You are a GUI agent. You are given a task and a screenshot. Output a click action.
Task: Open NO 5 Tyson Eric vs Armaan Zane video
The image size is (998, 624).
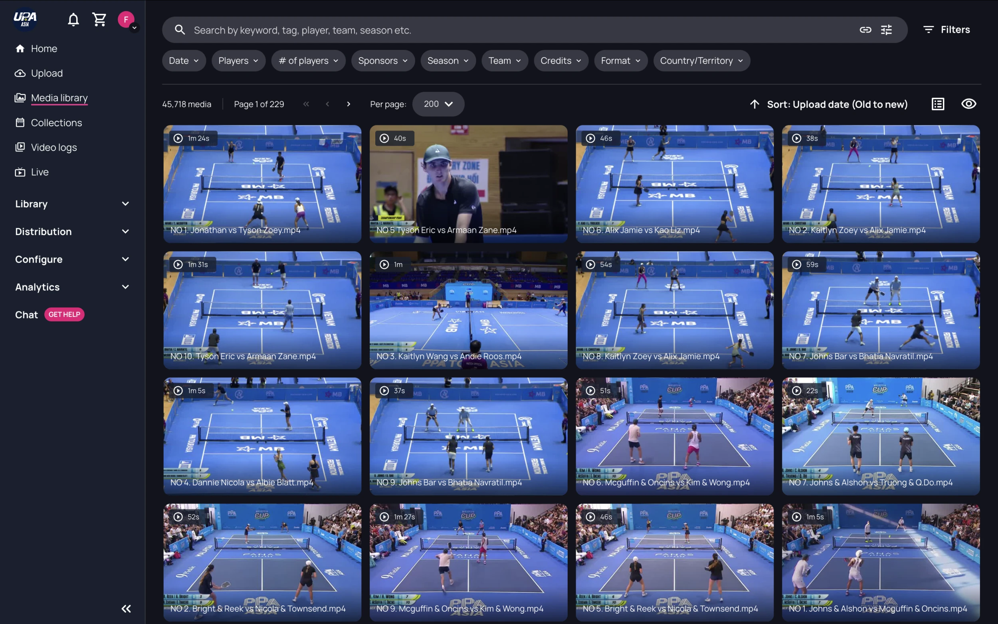pyautogui.click(x=468, y=184)
